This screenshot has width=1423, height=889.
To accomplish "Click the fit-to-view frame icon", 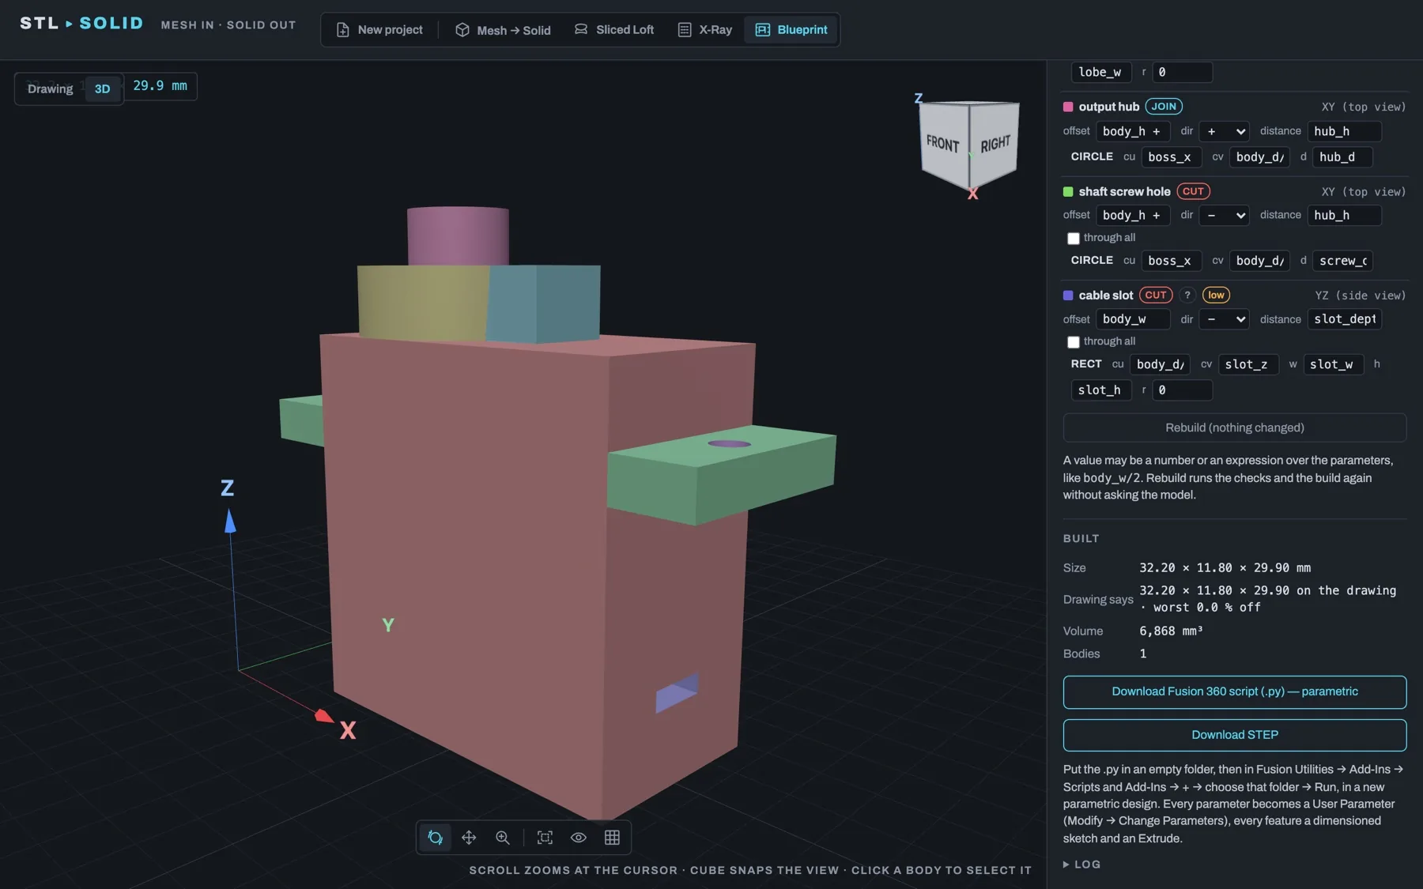I will pyautogui.click(x=545, y=838).
